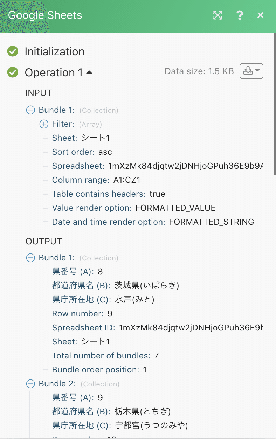Select the Row number 9 entry
The image size is (276, 439).
(82, 314)
